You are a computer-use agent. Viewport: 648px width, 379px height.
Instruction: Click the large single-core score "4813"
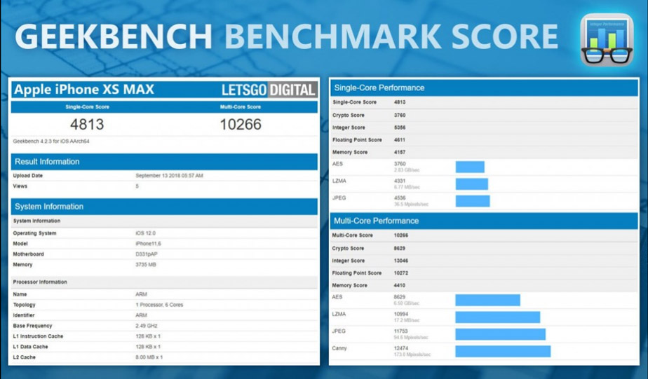pos(87,124)
